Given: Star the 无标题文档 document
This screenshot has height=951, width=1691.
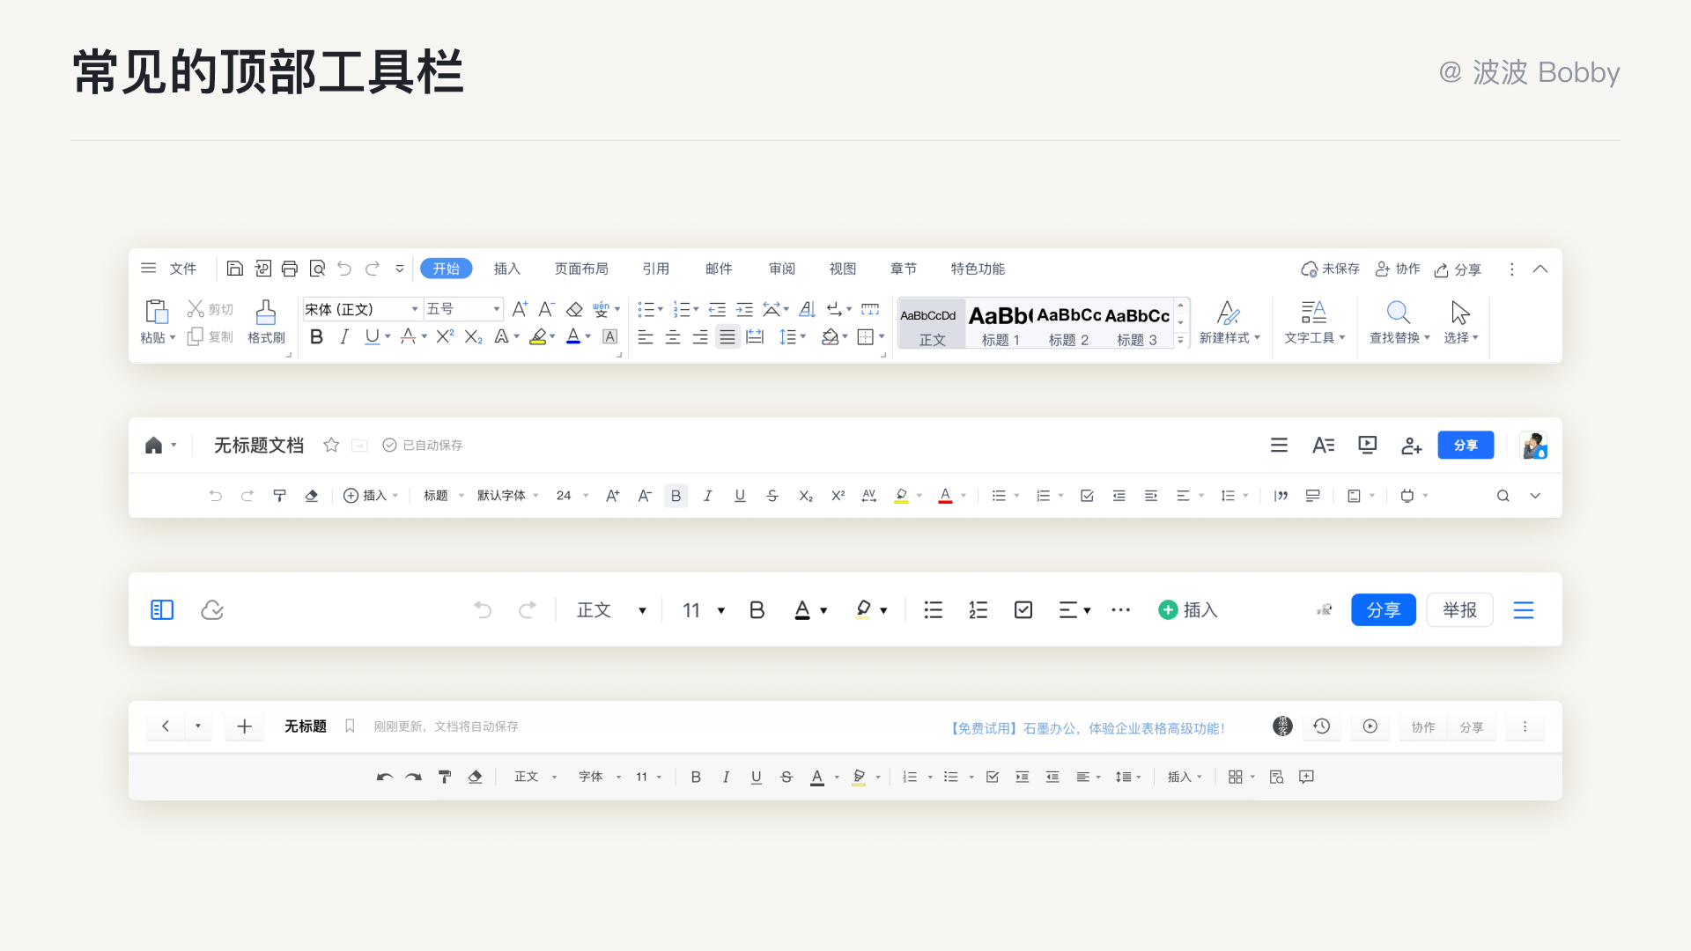Looking at the screenshot, I should point(331,446).
